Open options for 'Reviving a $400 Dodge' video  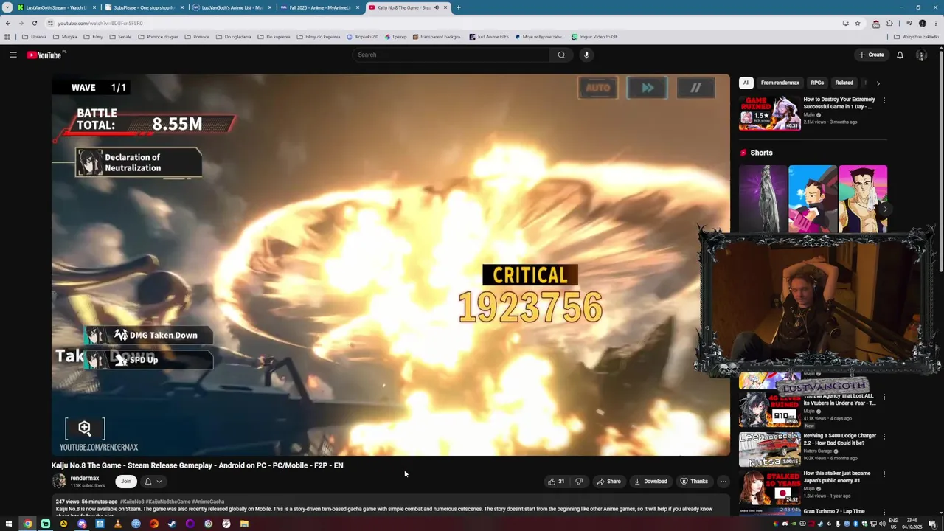(884, 437)
